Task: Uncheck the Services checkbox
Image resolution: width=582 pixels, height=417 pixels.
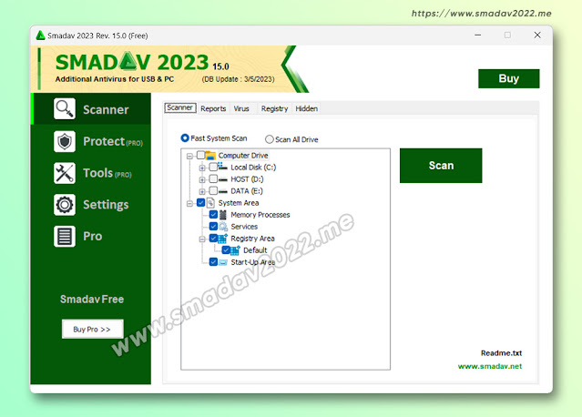Action: (213, 227)
